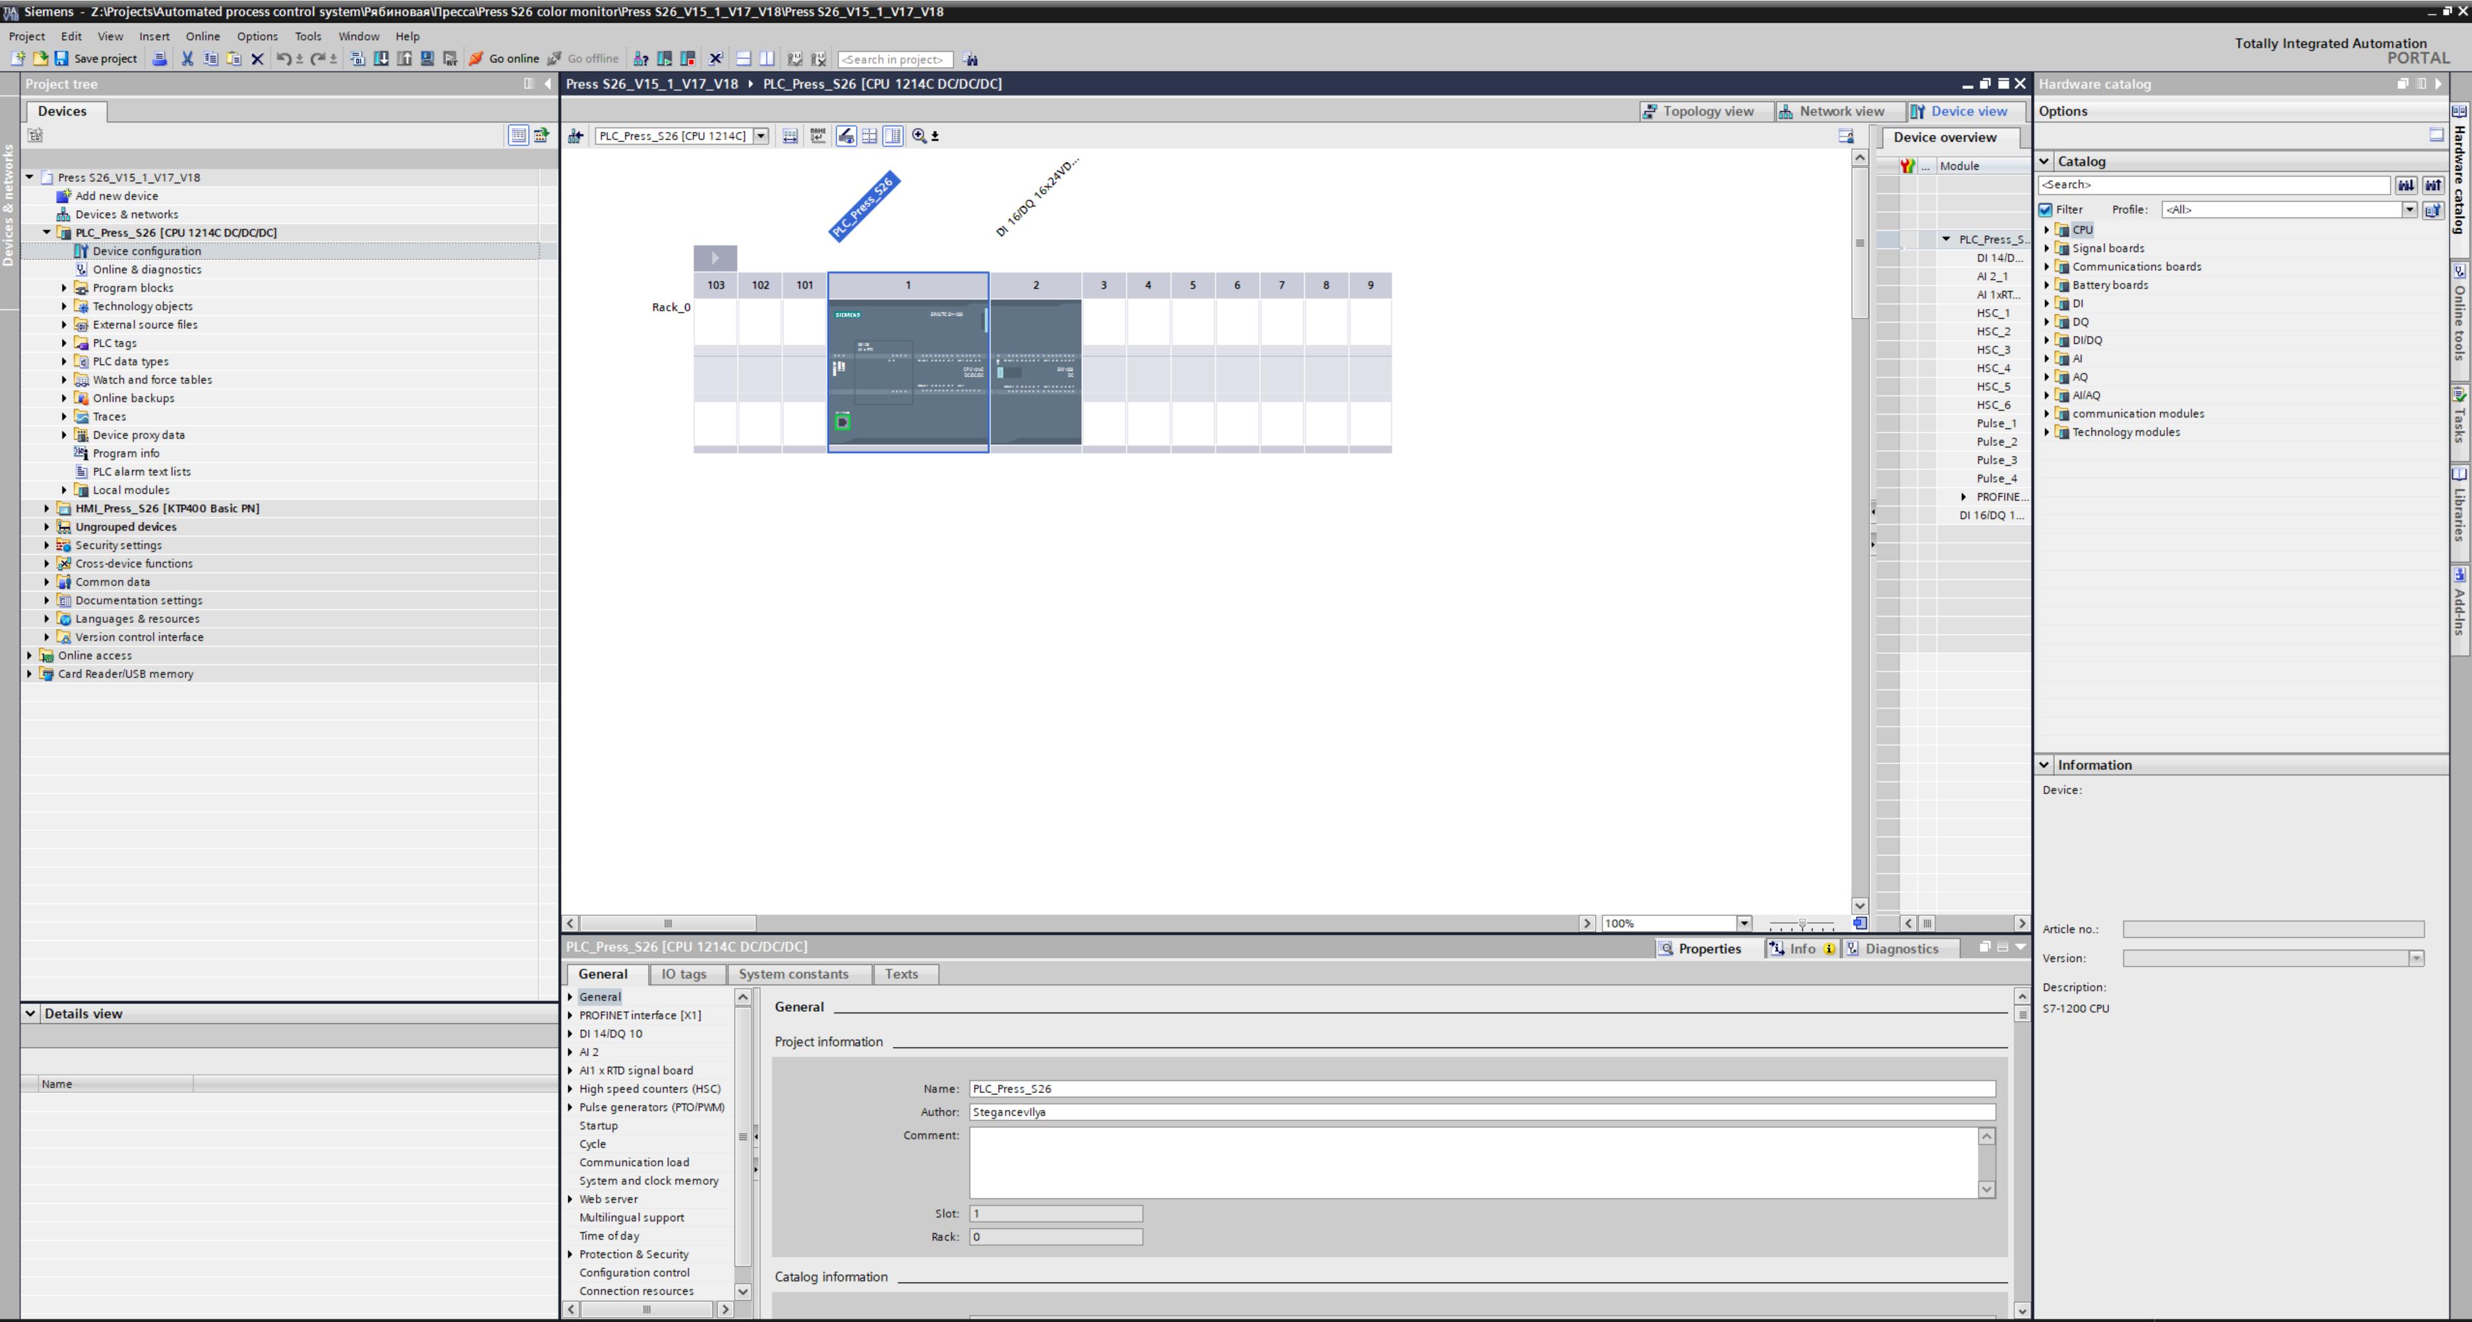Expand the Program blocks tree node
The image size is (2472, 1322).
click(x=64, y=288)
